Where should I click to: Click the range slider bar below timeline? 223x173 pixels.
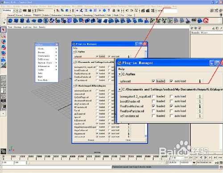(x=97, y=163)
